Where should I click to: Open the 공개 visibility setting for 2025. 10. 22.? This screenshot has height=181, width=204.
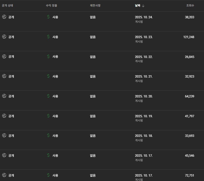[x=11, y=56]
